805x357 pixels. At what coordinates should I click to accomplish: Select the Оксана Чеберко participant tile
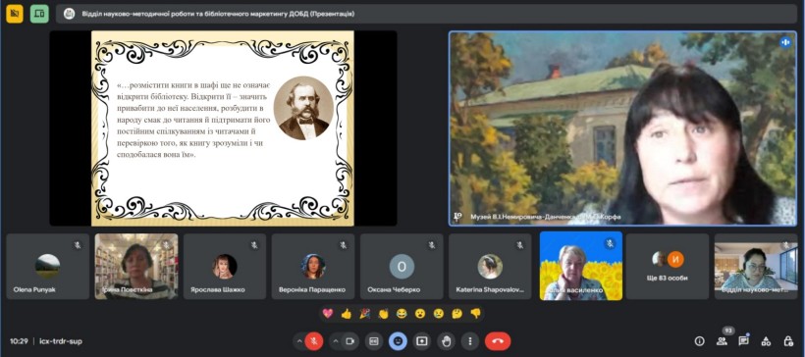[x=402, y=267]
